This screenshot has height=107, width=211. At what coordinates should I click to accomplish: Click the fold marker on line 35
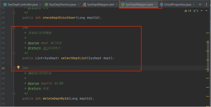click(14, 53)
